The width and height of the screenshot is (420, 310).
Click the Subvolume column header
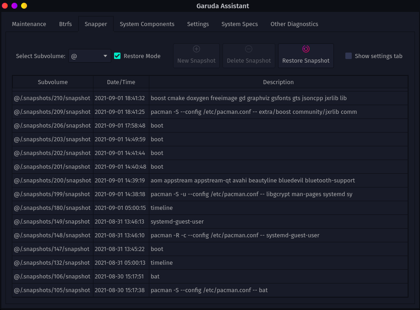[x=53, y=82]
